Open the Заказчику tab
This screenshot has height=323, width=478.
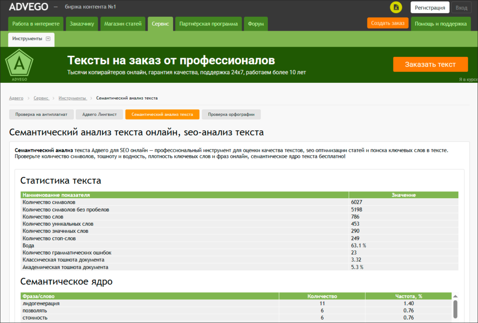click(x=82, y=24)
